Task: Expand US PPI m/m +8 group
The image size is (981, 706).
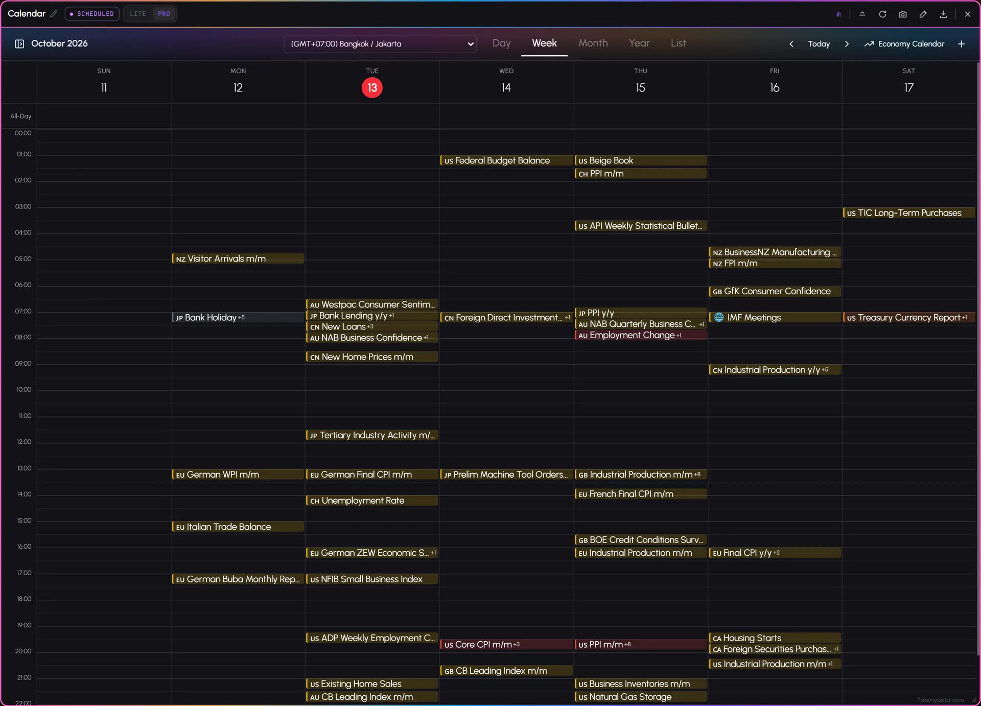Action: tap(641, 645)
